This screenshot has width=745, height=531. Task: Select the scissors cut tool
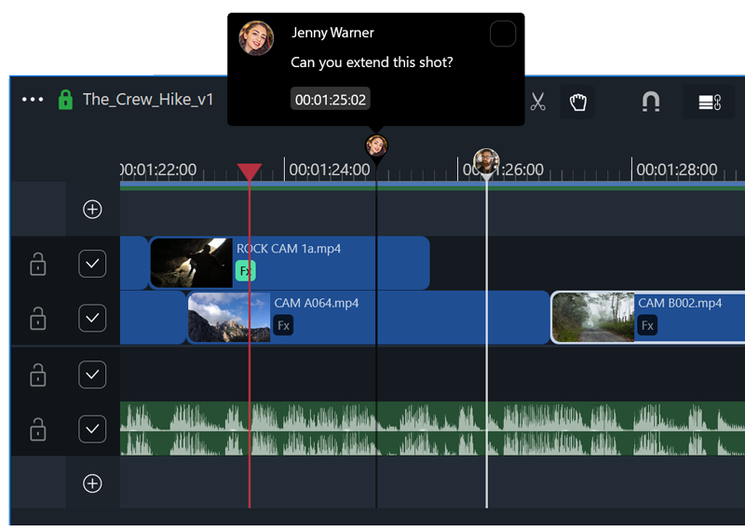[537, 102]
